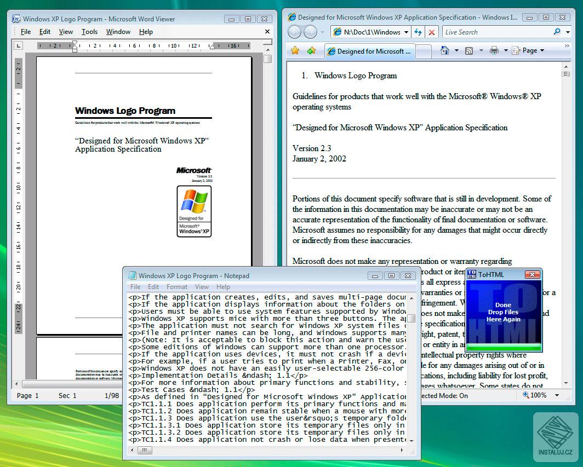Viewport: 583px width, 467px height.
Task: Click the Windows XP logo image in document
Action: click(194, 211)
